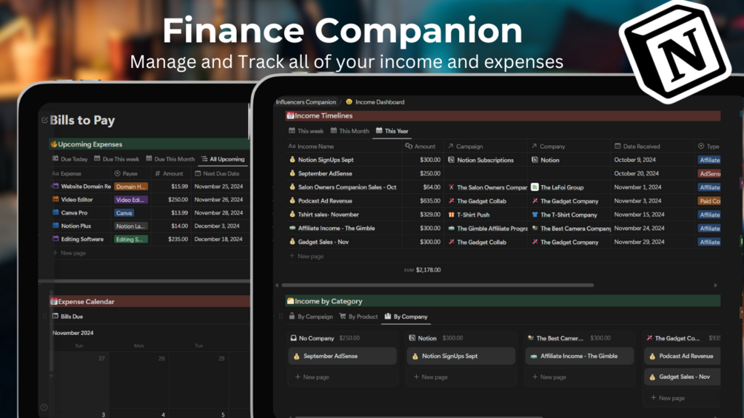Click money bag icon of Notion SignUps Sept row
744x418 pixels.
click(x=292, y=160)
